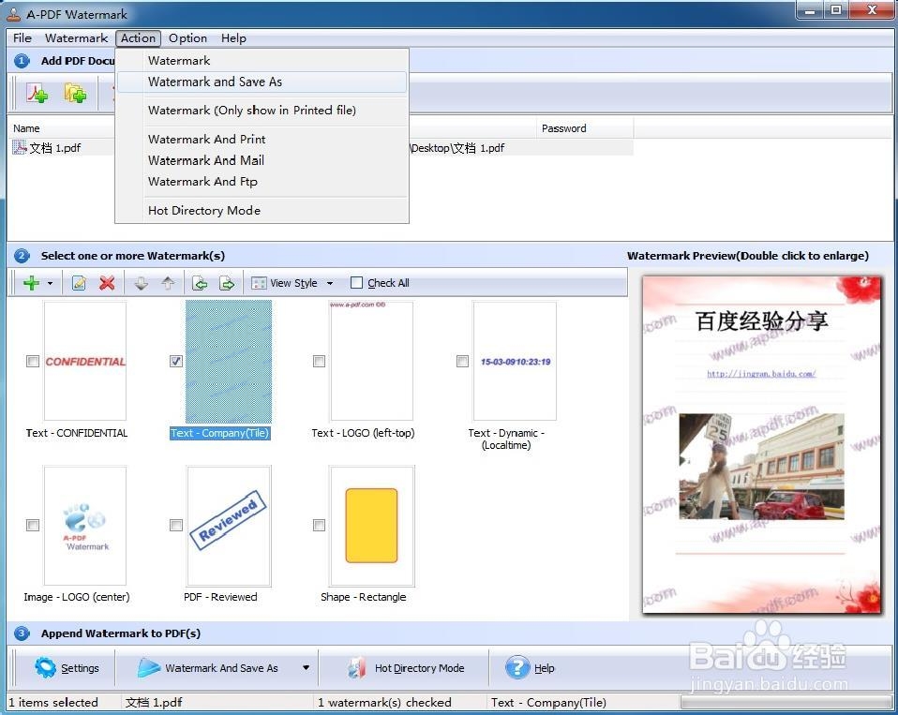Click the Hot Directory Mode toolbar button
The height and width of the screenshot is (715, 898).
click(406, 668)
